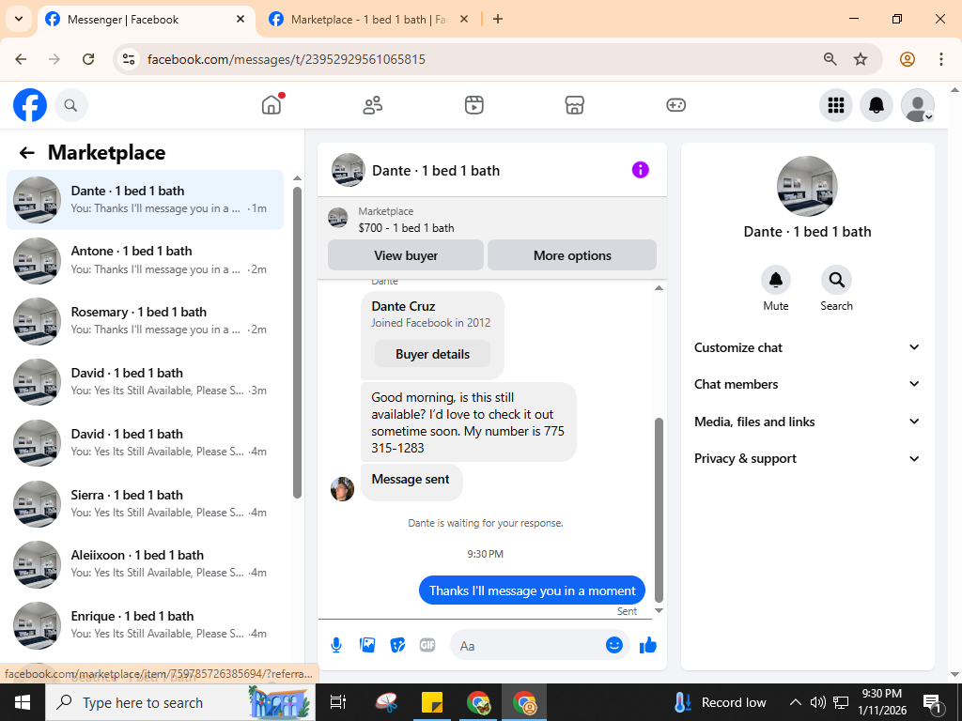Open Sticky Notes from the taskbar
Image resolution: width=962 pixels, height=721 pixels.
coord(432,702)
